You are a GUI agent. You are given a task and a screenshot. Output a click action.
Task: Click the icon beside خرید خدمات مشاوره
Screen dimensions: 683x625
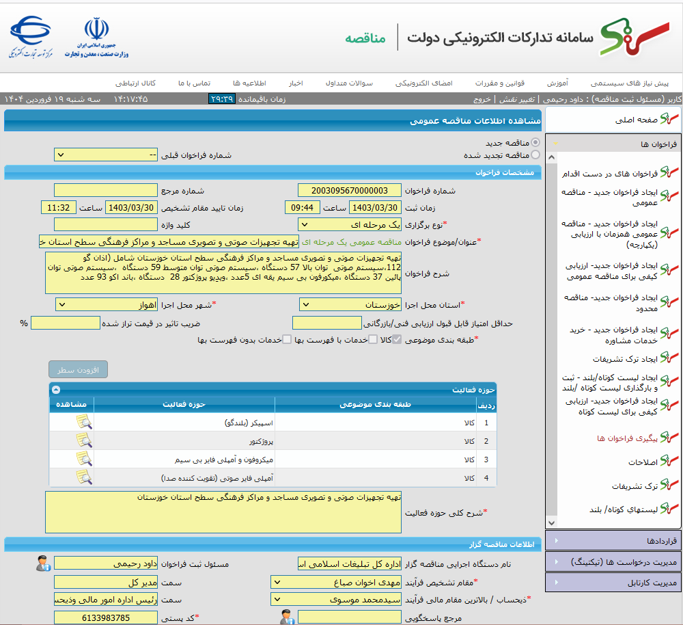(x=669, y=334)
